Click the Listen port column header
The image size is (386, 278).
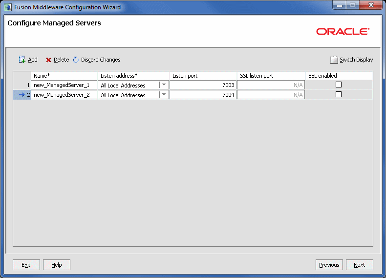click(x=203, y=76)
